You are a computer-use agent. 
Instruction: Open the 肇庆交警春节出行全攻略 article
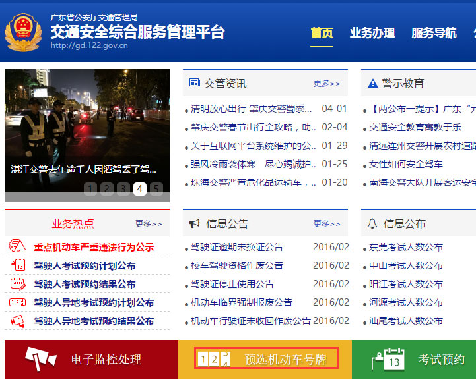click(x=253, y=127)
